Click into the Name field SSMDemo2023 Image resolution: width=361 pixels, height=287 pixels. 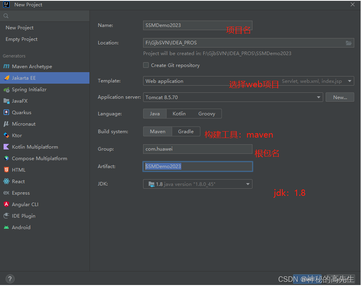tap(198, 25)
